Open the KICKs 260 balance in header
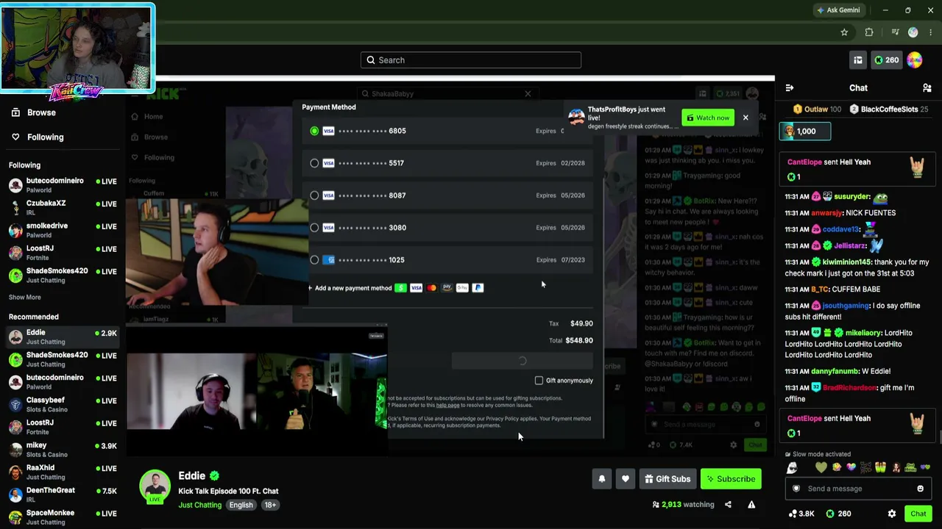 click(x=886, y=60)
